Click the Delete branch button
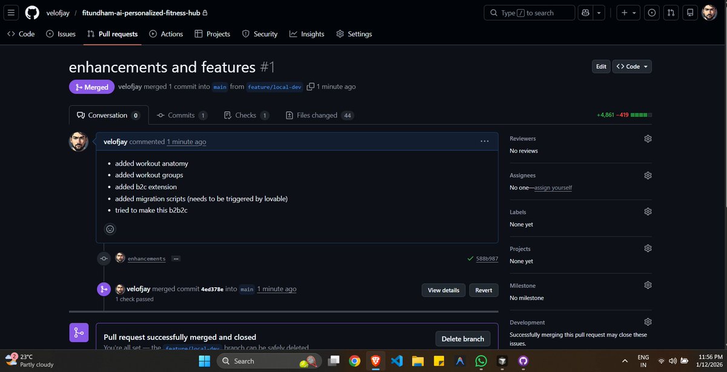 point(464,339)
